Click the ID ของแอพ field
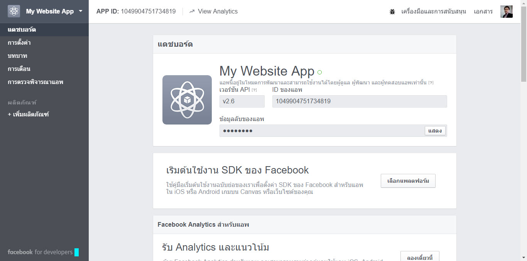 360,101
